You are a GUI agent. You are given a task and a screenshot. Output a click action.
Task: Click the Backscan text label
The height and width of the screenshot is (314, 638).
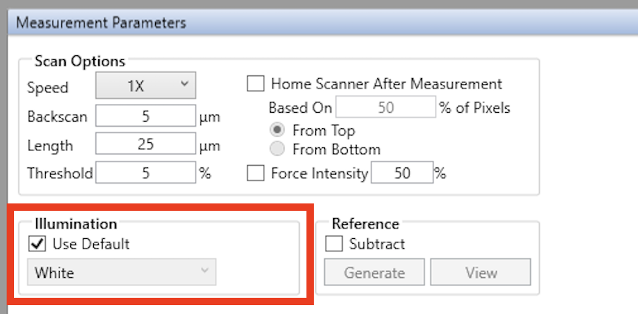pyautogui.click(x=57, y=116)
